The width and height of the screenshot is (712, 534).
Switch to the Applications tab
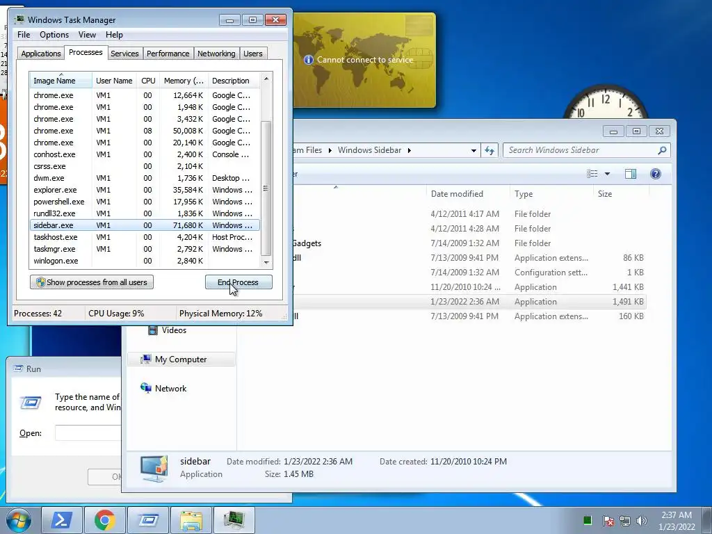tap(41, 54)
